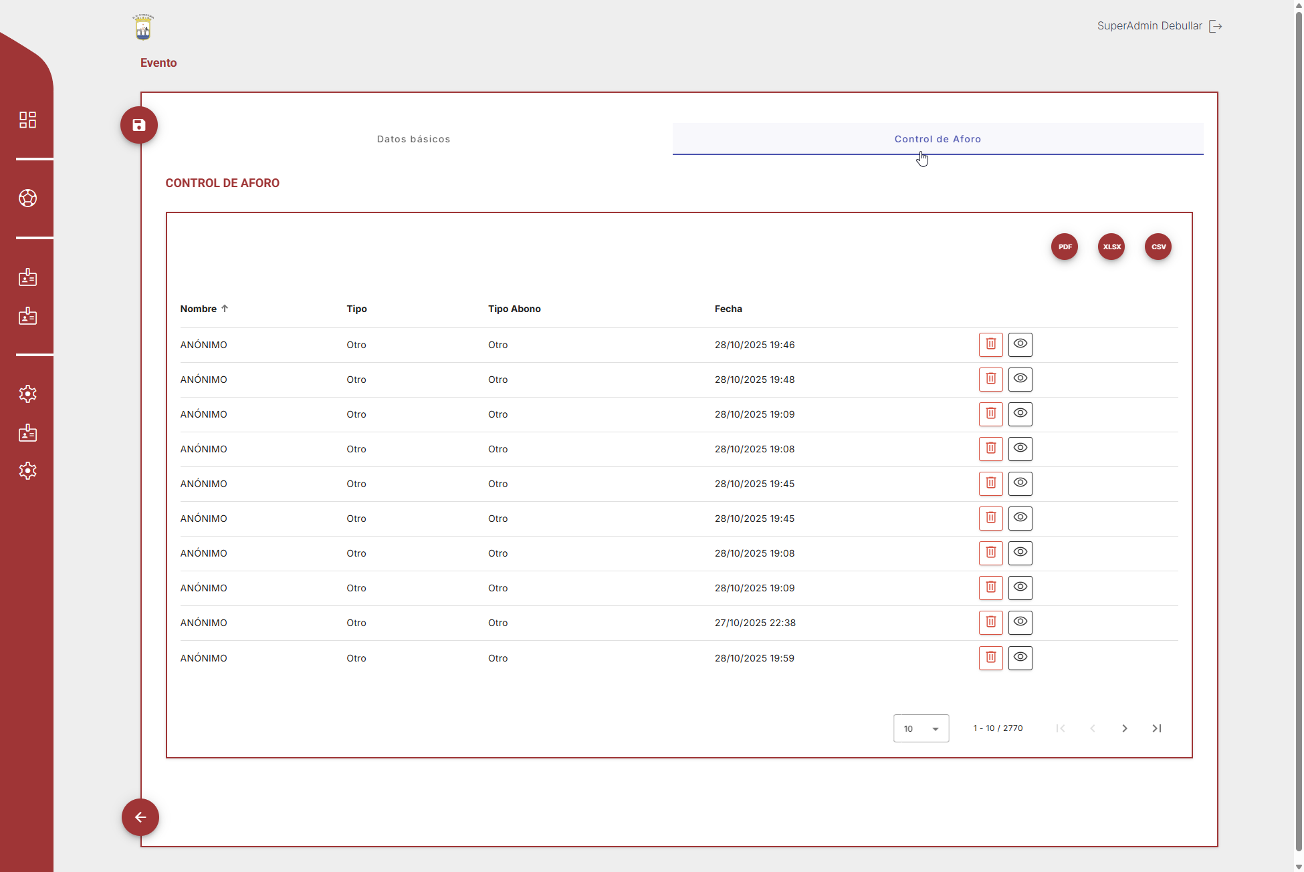Click the logout icon beside SuperAdmin Debullar
Screen dimensions: 1304x872
[1216, 26]
